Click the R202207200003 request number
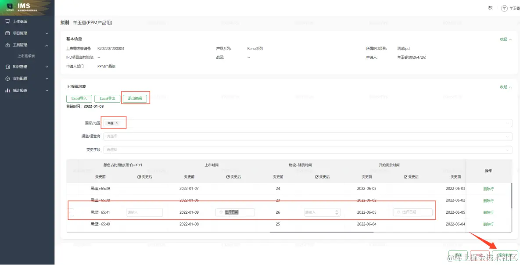 point(111,48)
